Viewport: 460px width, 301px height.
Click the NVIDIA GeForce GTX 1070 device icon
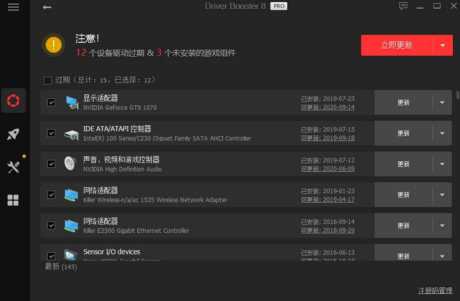(71, 103)
